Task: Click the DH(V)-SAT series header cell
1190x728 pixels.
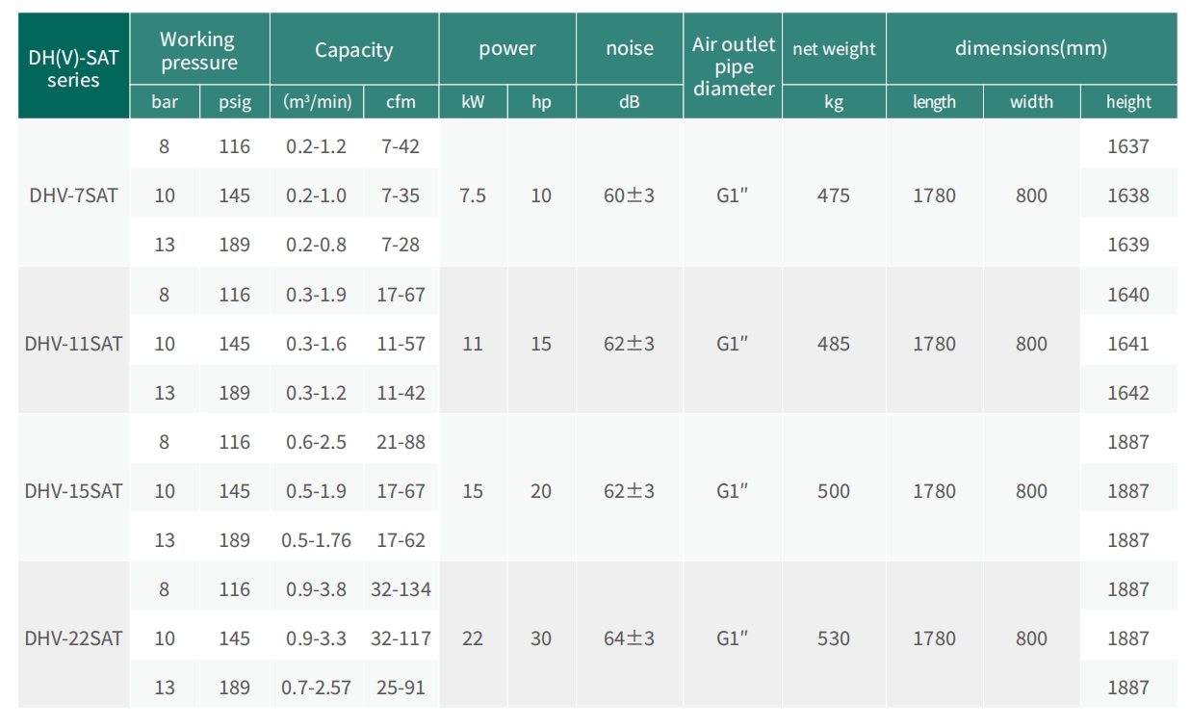Action: tap(73, 67)
